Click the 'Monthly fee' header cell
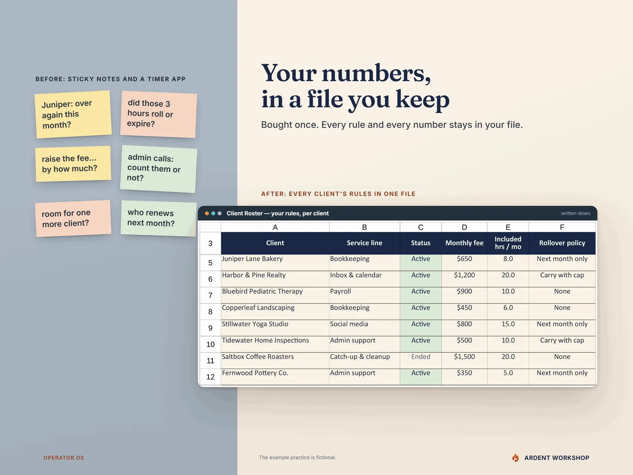The image size is (633, 475). coord(464,243)
